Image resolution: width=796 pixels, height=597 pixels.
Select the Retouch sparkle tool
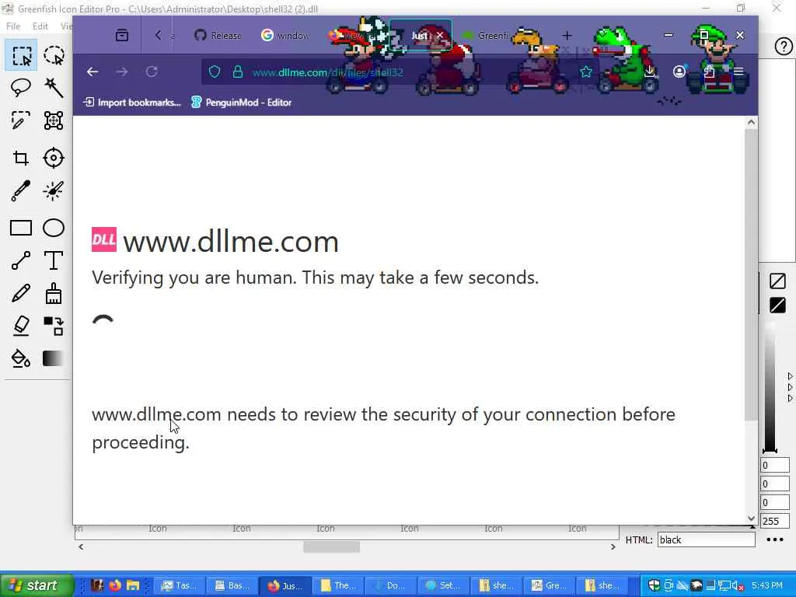[54, 191]
